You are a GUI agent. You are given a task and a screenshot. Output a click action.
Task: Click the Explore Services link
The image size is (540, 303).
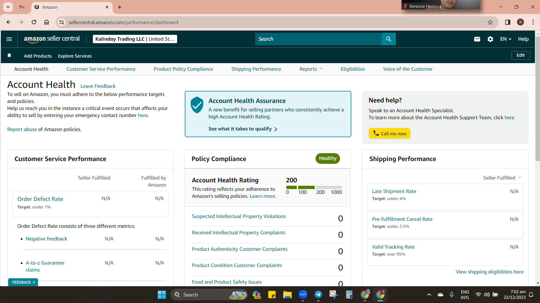pos(75,56)
